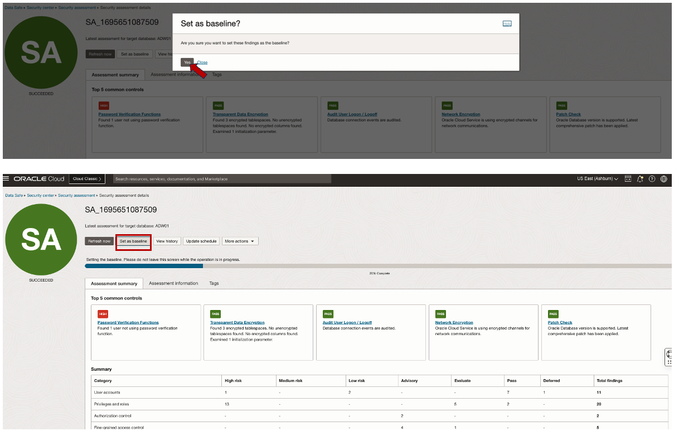Open dimmed Network Encryption link behind the dialog

tap(461, 114)
